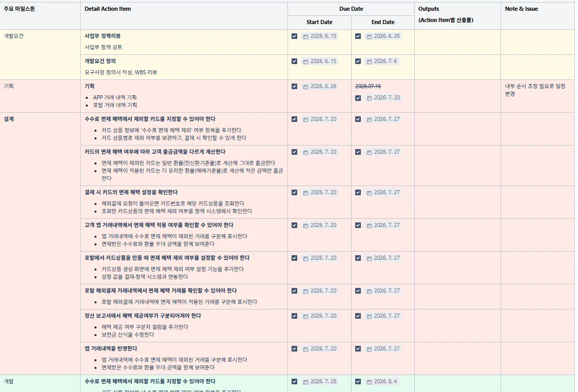
Task: Click bullet 설정 값을 결제·정책 시스템과 연동한다
Action: click(145, 277)
